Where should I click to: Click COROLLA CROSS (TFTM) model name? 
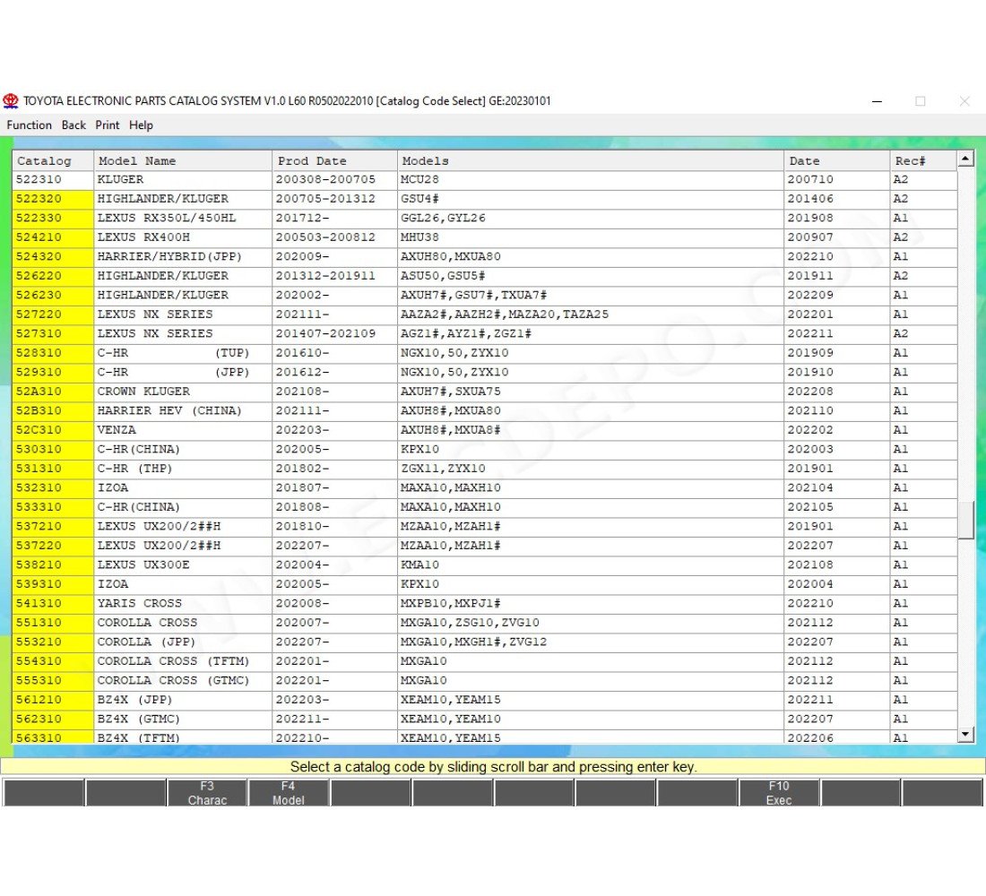tap(174, 661)
